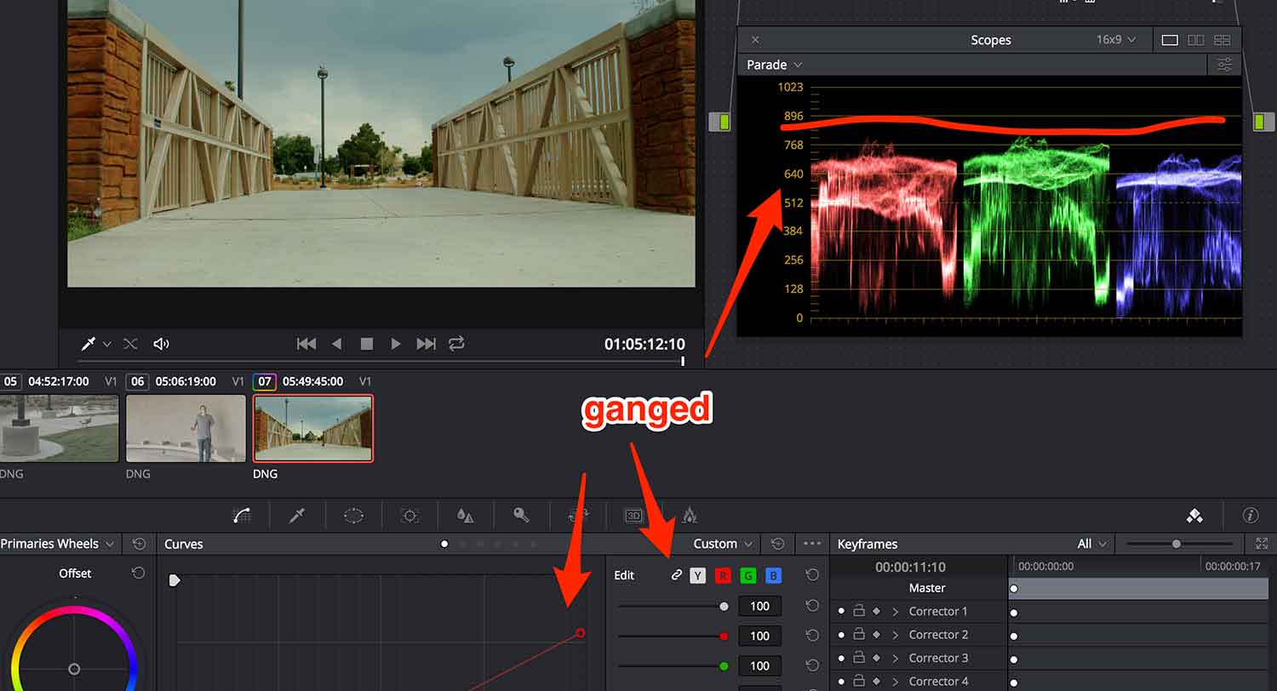The height and width of the screenshot is (691, 1277).
Task: Open the Tracker palette
Action: pos(409,515)
